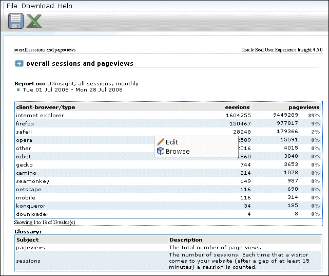
Task: Open the Help menu
Action: point(65,6)
